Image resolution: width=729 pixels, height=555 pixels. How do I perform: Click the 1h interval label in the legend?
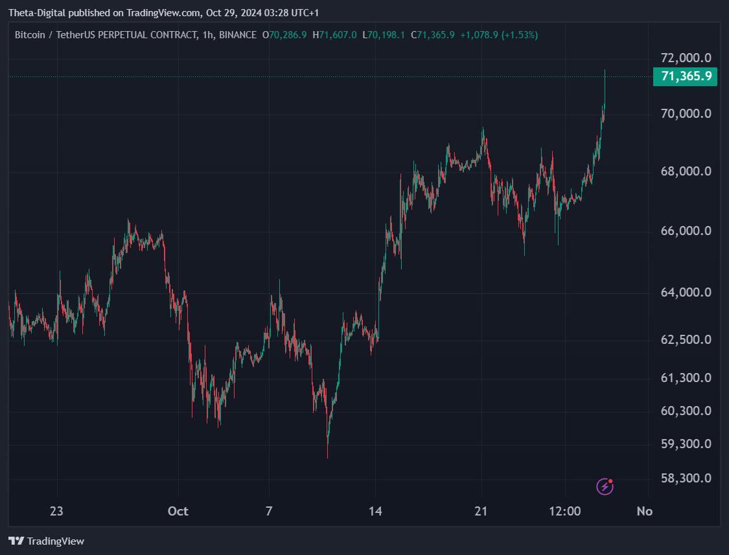click(x=208, y=35)
